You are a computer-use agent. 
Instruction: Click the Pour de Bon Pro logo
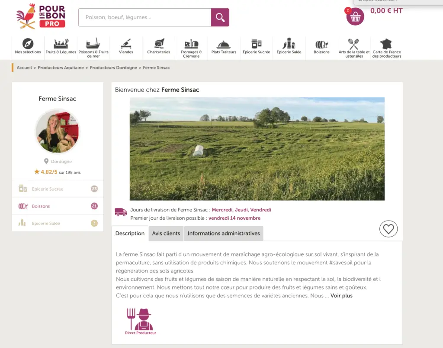point(41,16)
